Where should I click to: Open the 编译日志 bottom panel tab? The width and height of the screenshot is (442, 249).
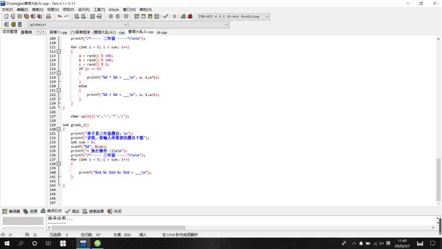pyautogui.click(x=51, y=211)
